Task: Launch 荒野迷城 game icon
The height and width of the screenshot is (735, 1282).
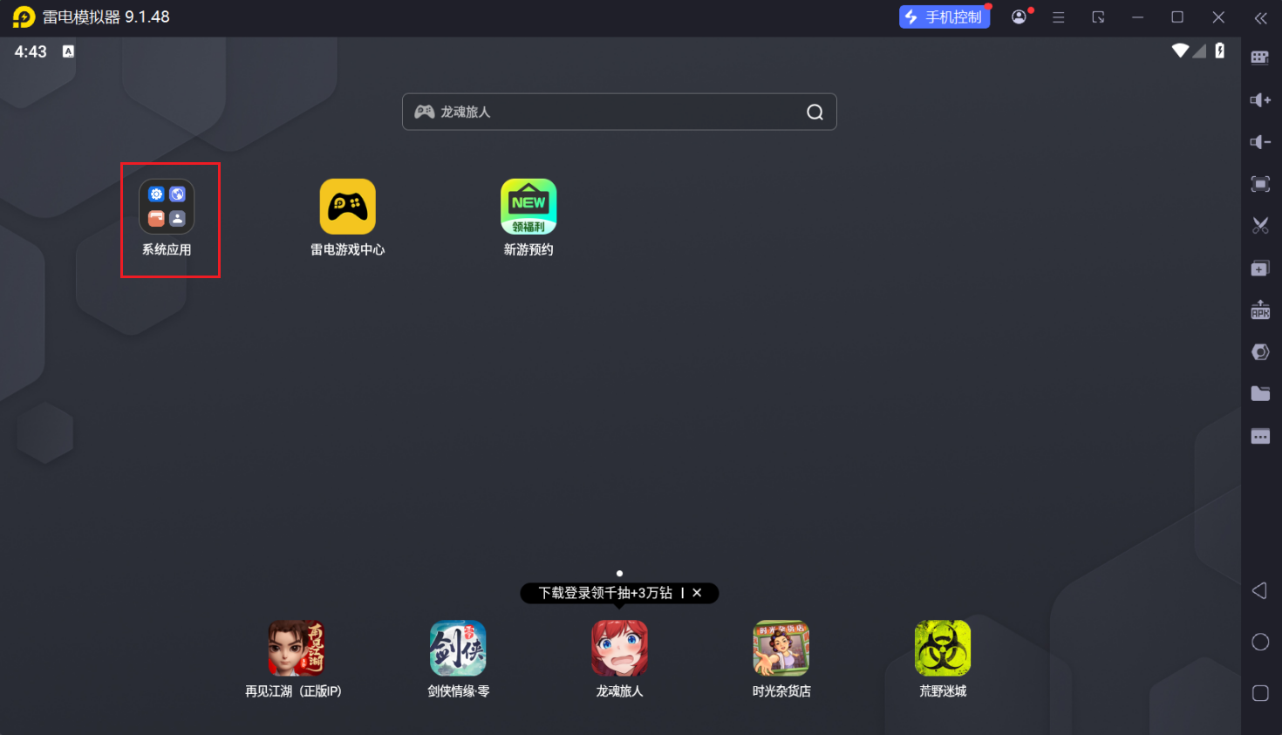Action: (943, 648)
